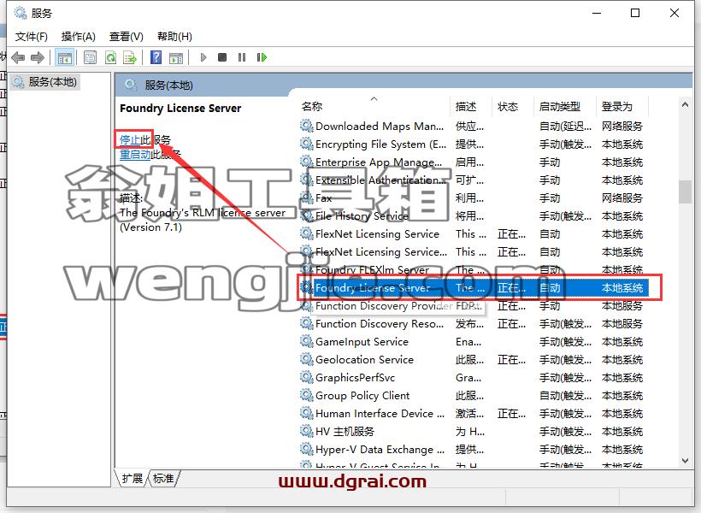Sort by the 名称 column header
Viewport: 701px width, 513px height.
point(312,106)
